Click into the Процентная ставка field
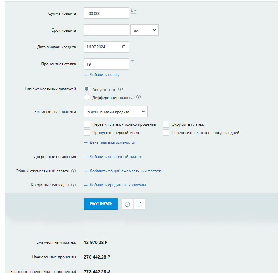The image size is (278, 273). coord(106,64)
